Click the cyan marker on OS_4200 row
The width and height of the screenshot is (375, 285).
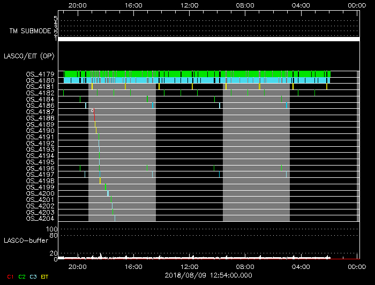[108, 193]
